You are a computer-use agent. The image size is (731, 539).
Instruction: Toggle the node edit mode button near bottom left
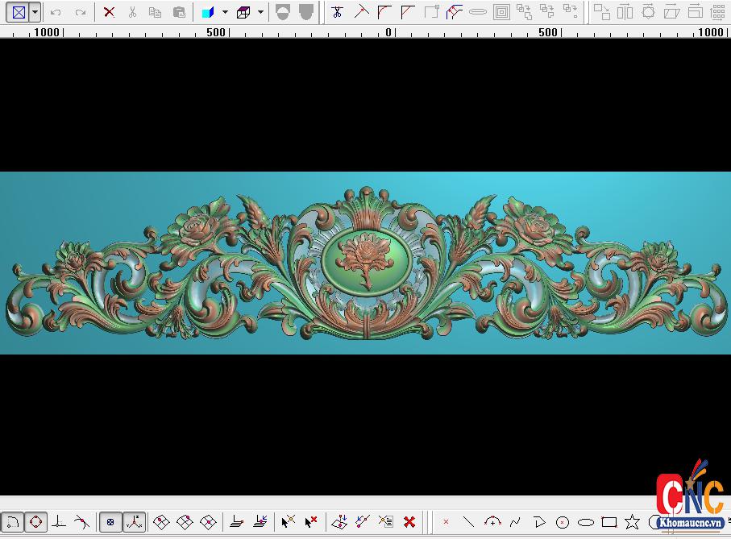(35, 522)
